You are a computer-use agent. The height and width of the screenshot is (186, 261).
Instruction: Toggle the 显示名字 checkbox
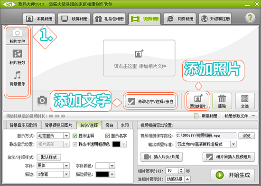click(107, 136)
